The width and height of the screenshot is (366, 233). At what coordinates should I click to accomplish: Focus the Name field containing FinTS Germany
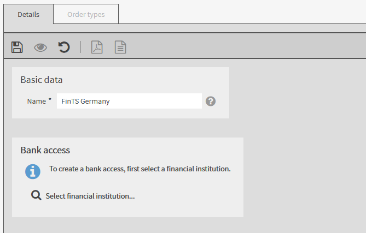(129, 101)
